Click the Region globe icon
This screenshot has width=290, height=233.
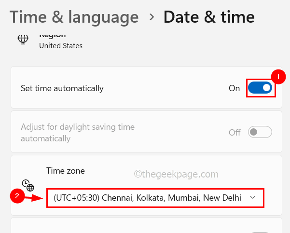point(22,40)
